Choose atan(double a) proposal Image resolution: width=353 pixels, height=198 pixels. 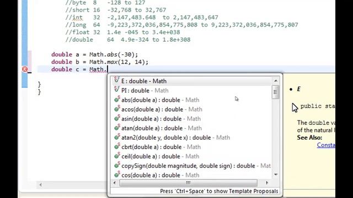coord(192,128)
